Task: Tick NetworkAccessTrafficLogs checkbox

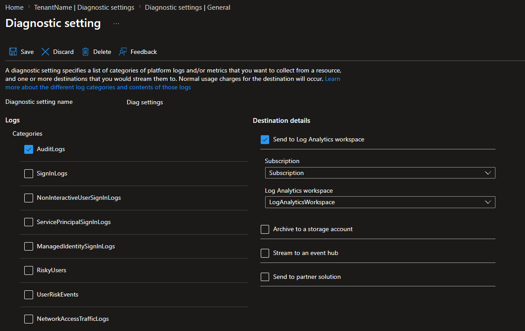Action: (29, 319)
